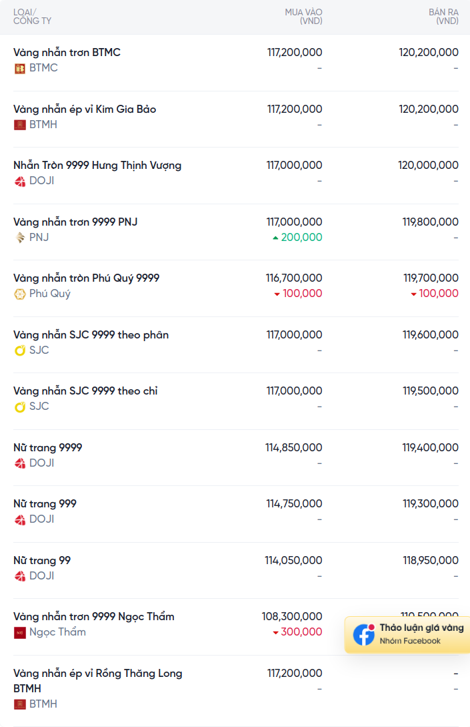Click PNJ's green 200,000 price increase
The height and width of the screenshot is (727, 470).
(297, 238)
